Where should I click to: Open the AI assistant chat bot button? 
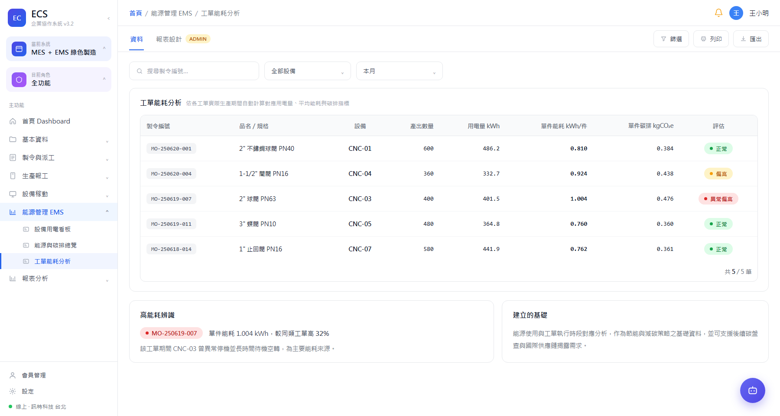click(x=753, y=390)
